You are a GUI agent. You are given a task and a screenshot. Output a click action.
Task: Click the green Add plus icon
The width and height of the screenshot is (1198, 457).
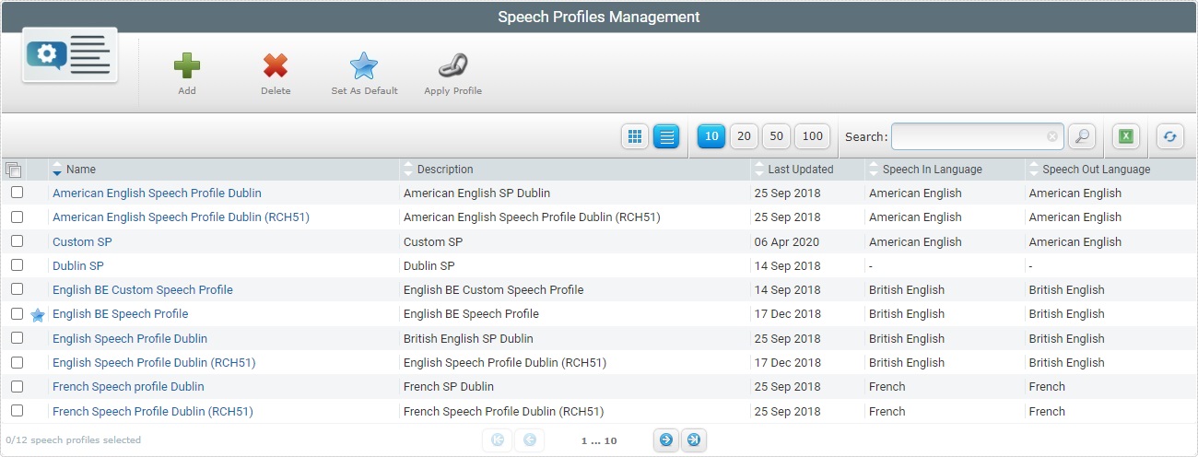187,66
